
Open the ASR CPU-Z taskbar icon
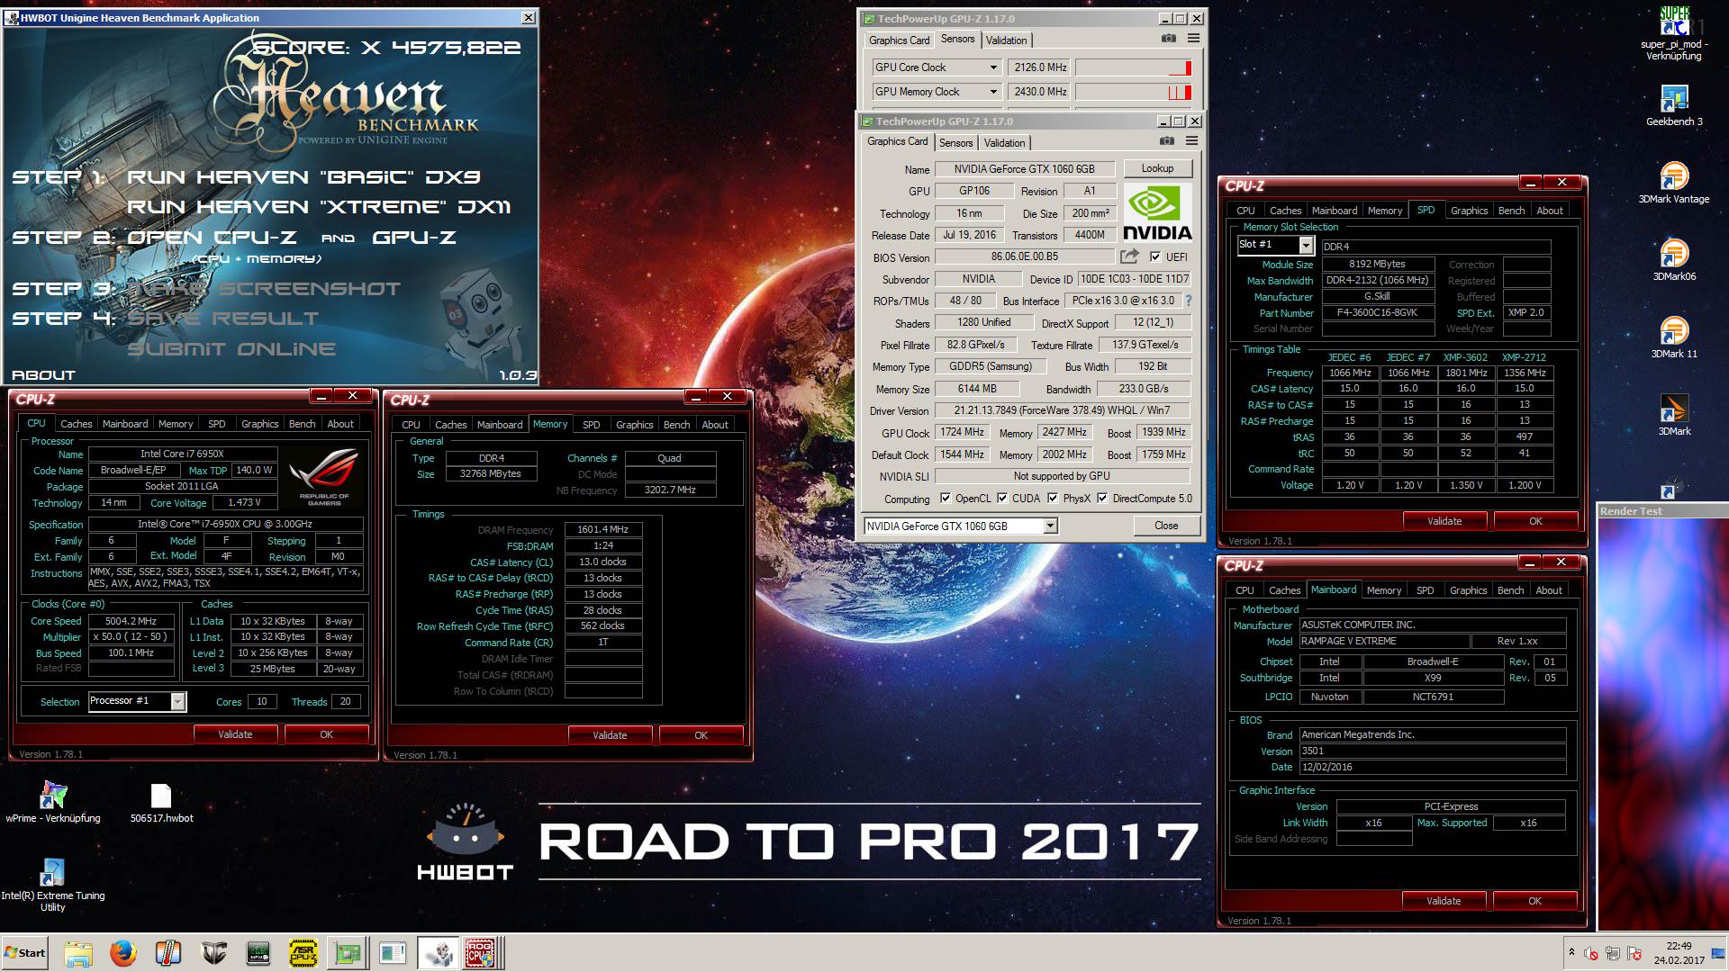(303, 953)
